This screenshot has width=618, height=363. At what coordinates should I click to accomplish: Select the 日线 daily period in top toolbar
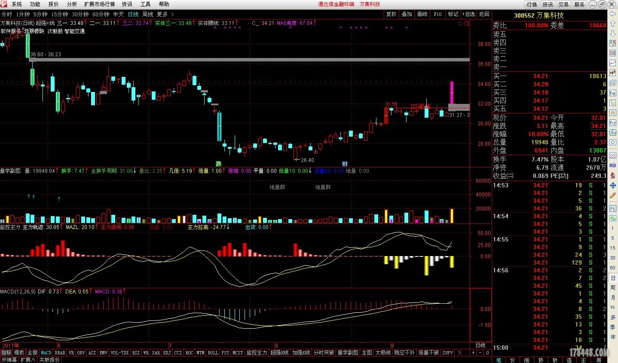point(133,14)
